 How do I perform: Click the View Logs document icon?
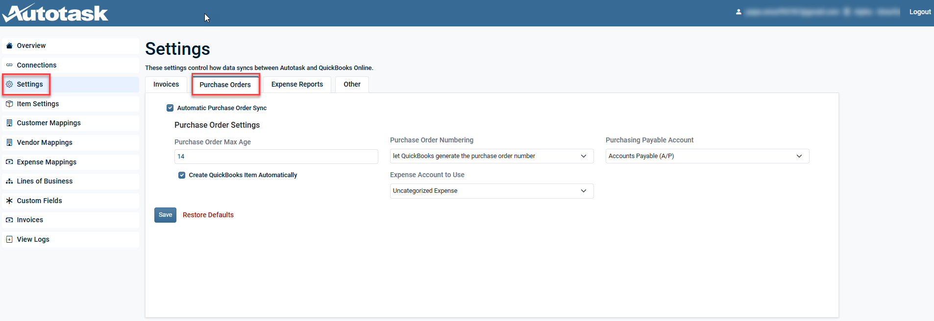(x=9, y=239)
